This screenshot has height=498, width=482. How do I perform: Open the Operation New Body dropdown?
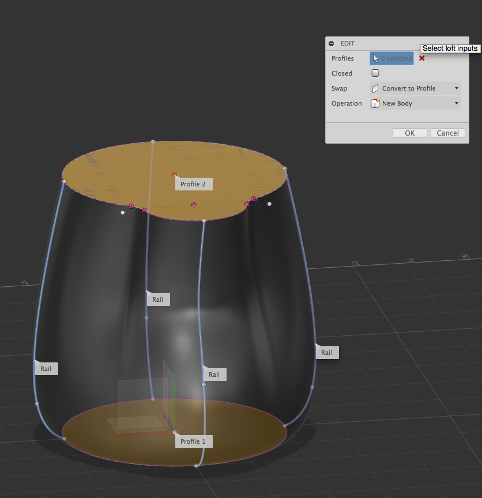(415, 103)
